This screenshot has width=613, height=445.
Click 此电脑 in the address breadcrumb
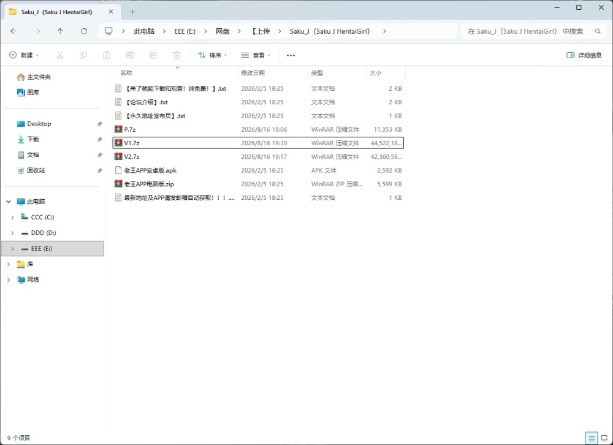144,31
